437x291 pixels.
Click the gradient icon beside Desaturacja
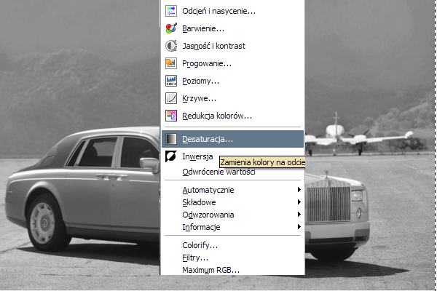click(171, 138)
